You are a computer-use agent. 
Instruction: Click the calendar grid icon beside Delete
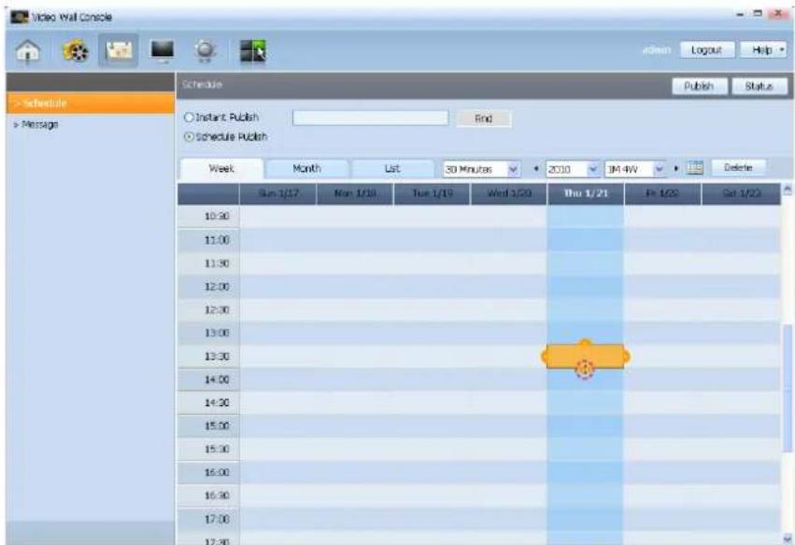(695, 168)
